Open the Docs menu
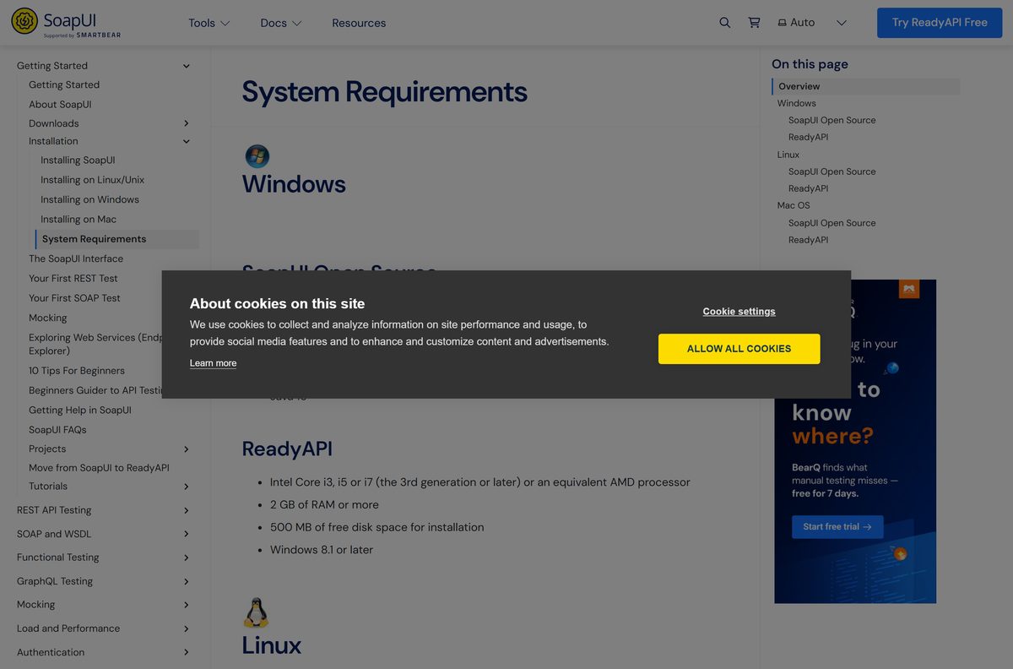 coord(281,23)
